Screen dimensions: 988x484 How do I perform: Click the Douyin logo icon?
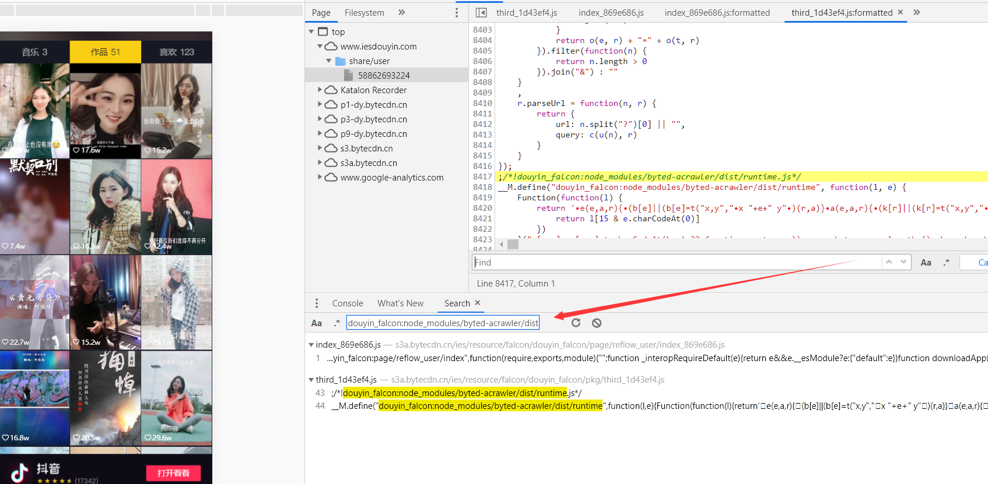[x=19, y=472]
